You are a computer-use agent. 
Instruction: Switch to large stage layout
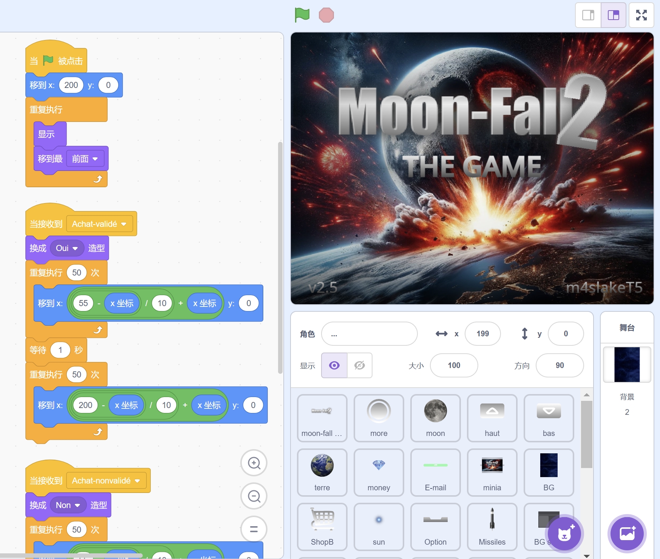click(613, 15)
